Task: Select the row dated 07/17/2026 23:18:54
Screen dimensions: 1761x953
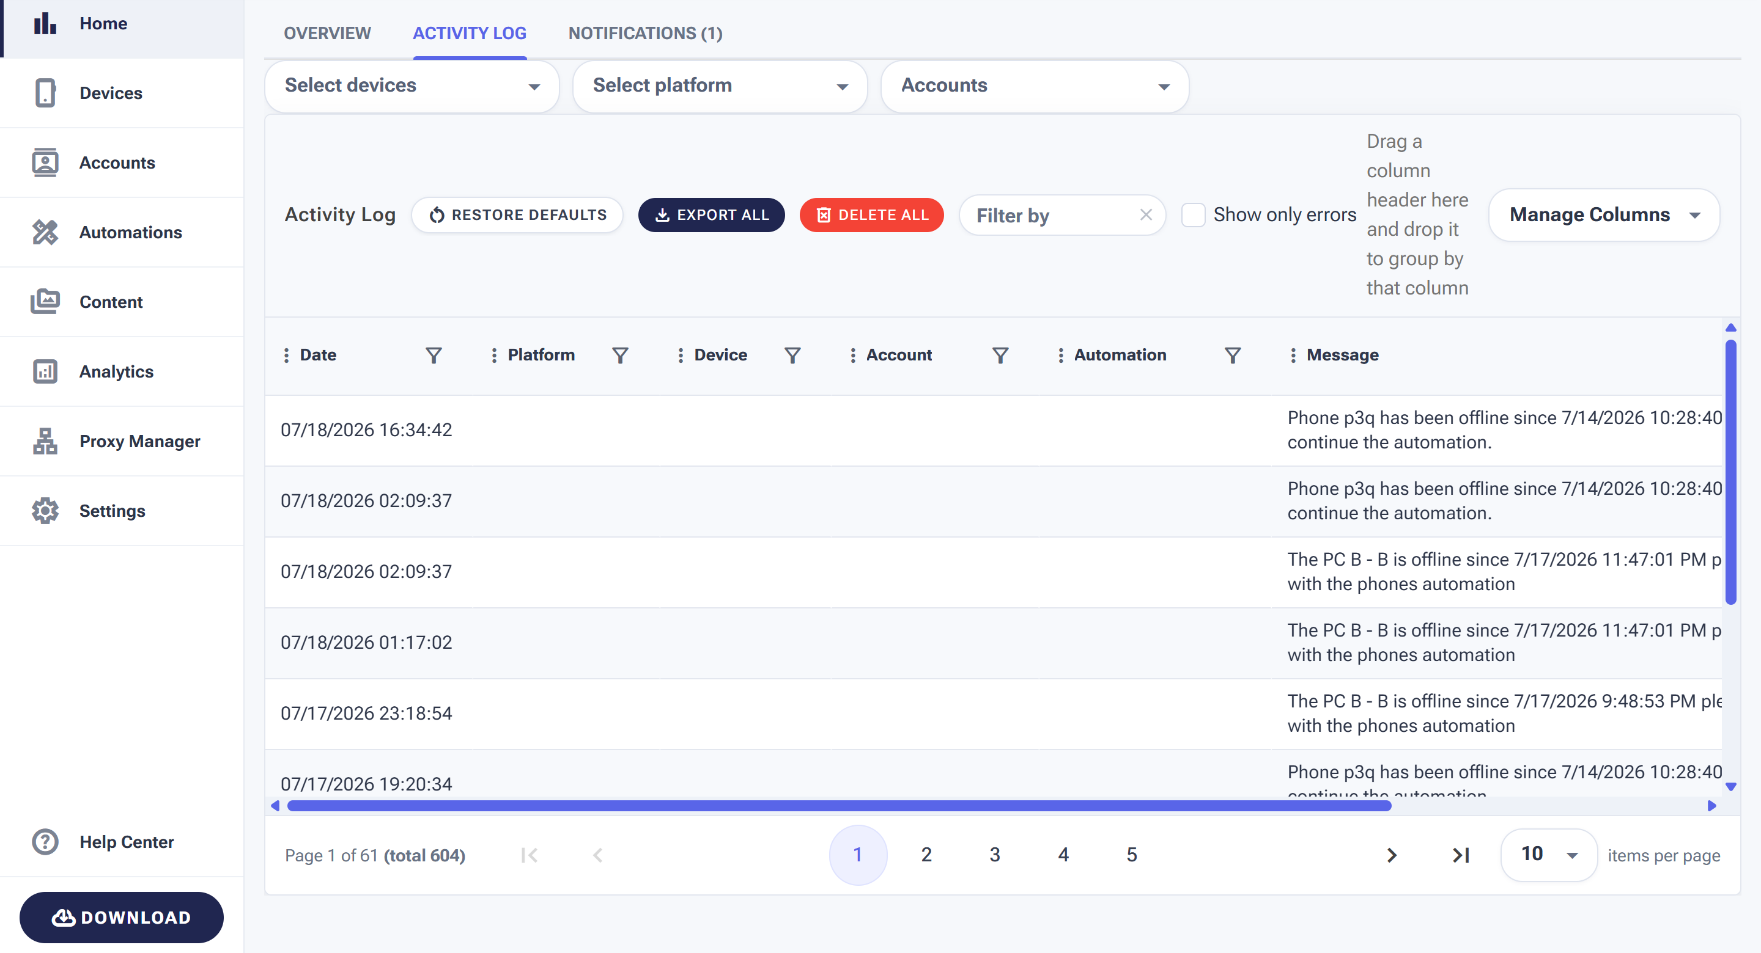Action: [993, 714]
